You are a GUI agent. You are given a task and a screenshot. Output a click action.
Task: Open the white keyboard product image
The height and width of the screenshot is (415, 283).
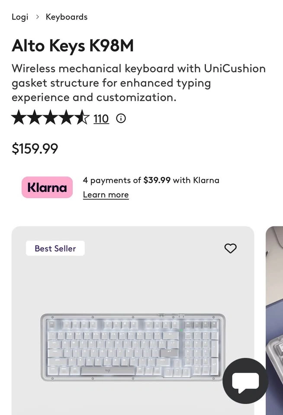[133, 347]
